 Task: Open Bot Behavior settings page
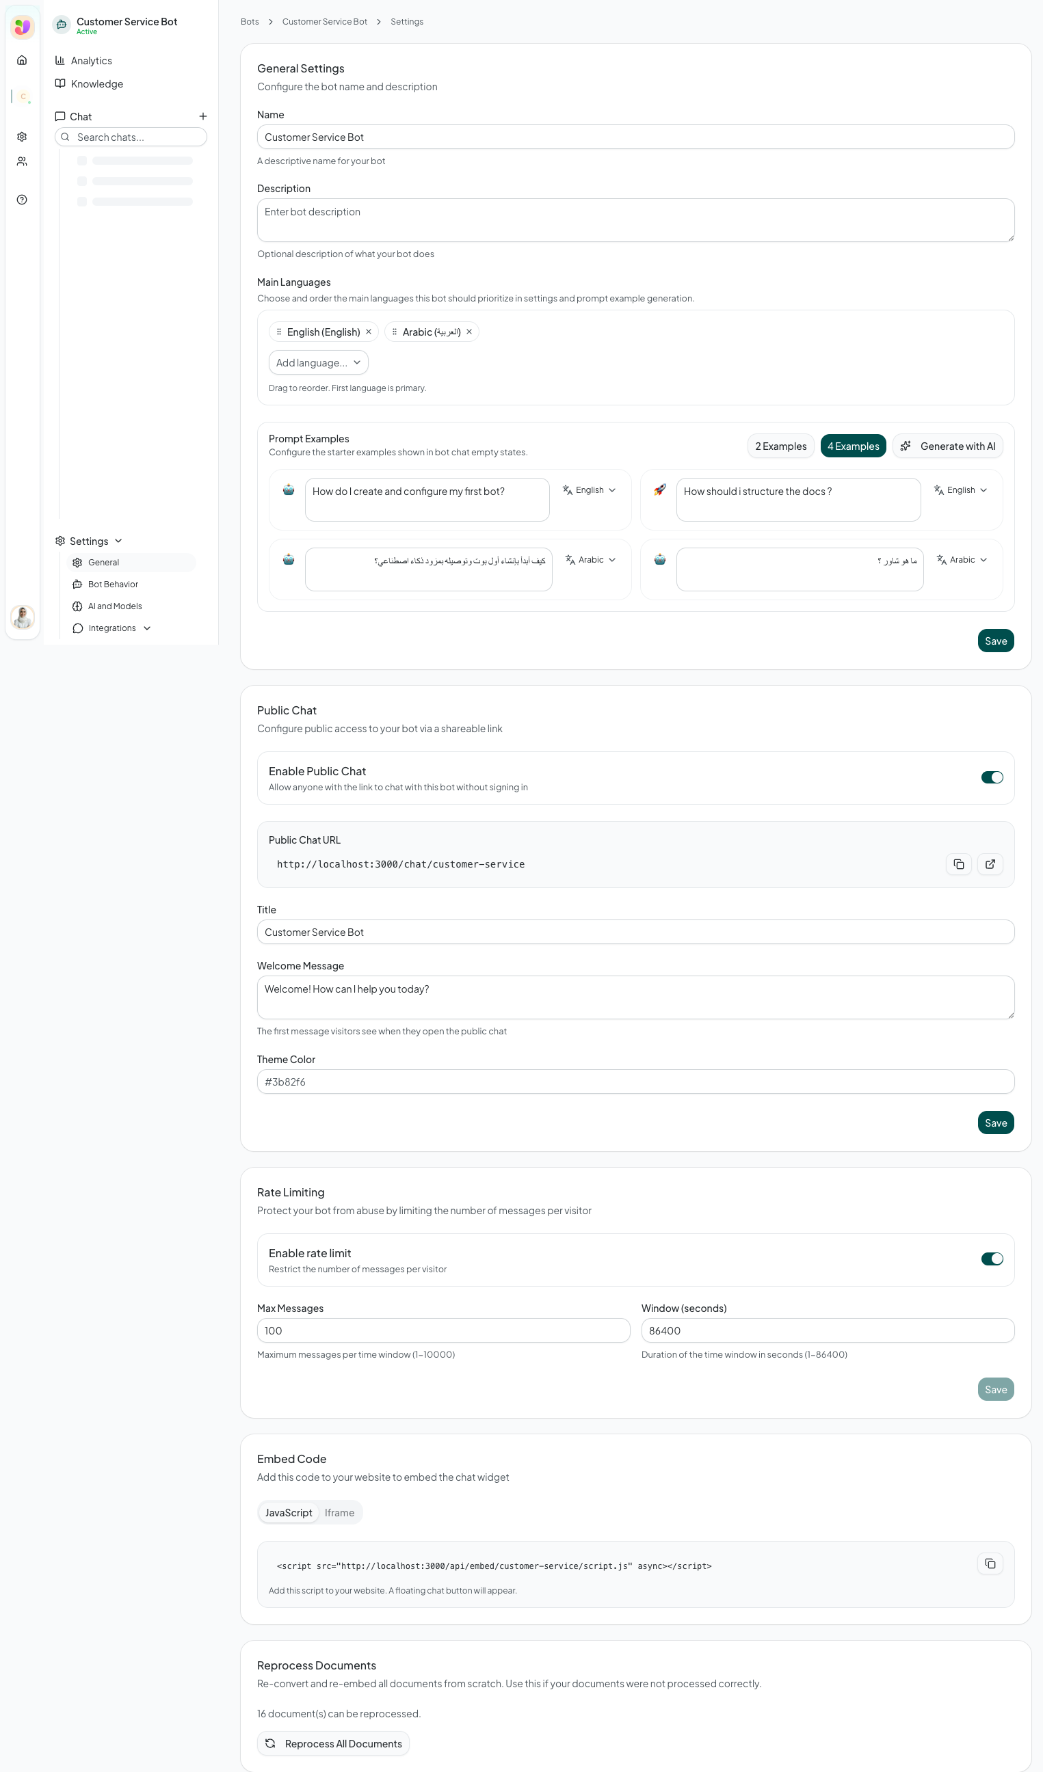coord(113,585)
